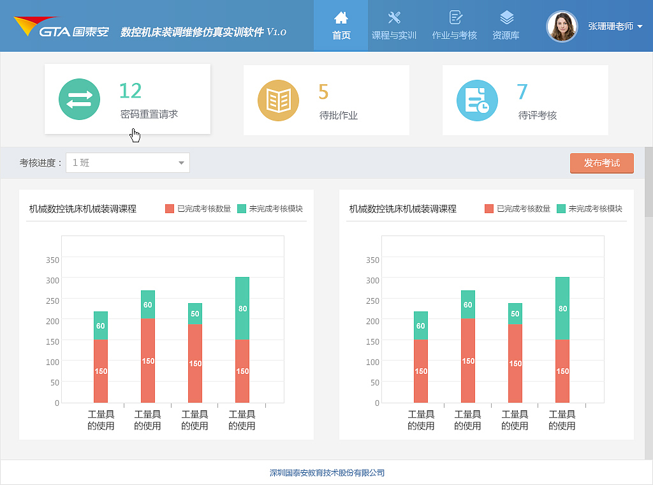
Task: Click the stacked layers icon for 资源库
Action: coord(506,17)
